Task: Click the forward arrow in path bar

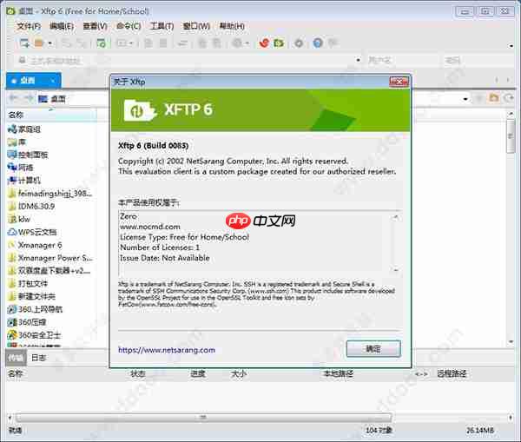Action: tap(29, 98)
